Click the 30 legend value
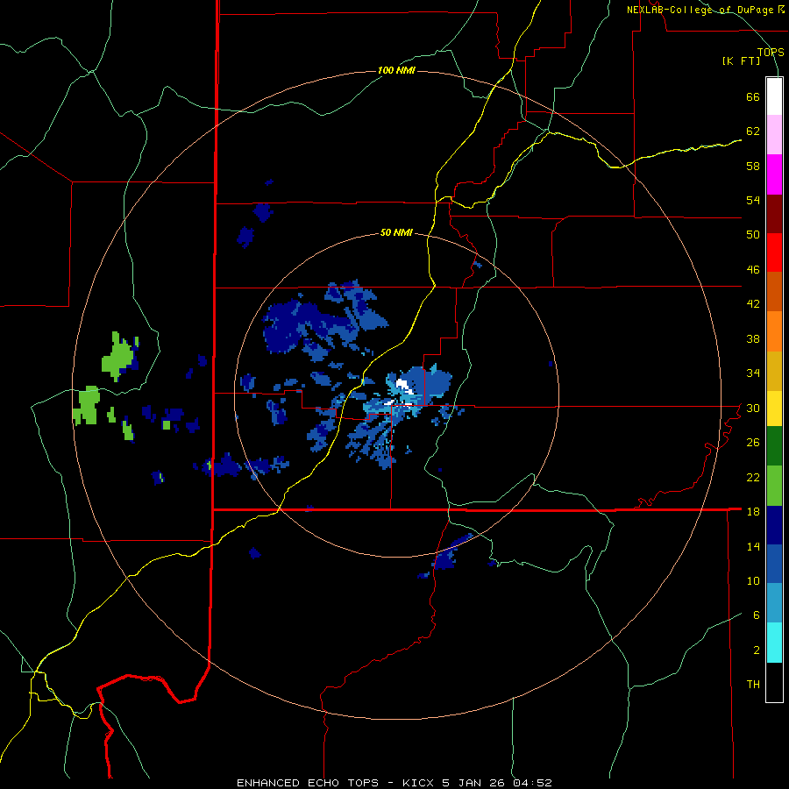This screenshot has height=789, width=789. [x=753, y=408]
